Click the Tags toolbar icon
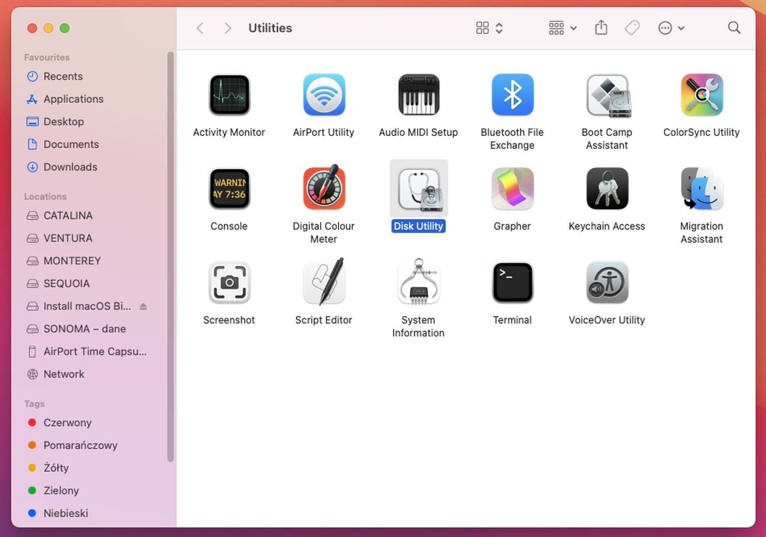Image resolution: width=766 pixels, height=537 pixels. (x=632, y=28)
